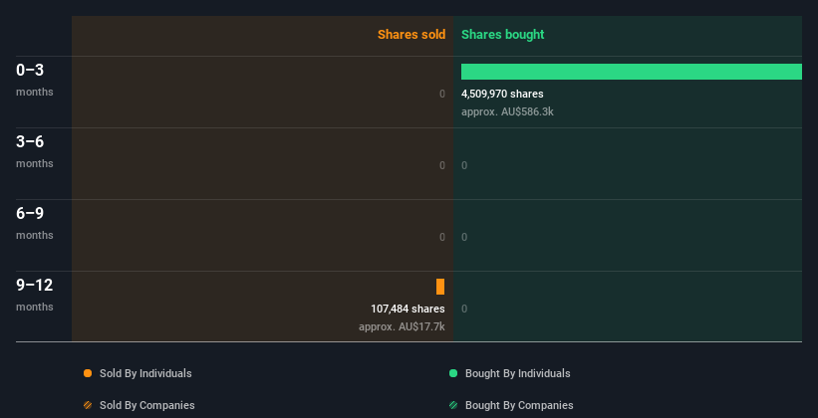Screen dimensions: 818x418
Task: Toggle the Sold By Individuals legend label
Action: coord(145,373)
